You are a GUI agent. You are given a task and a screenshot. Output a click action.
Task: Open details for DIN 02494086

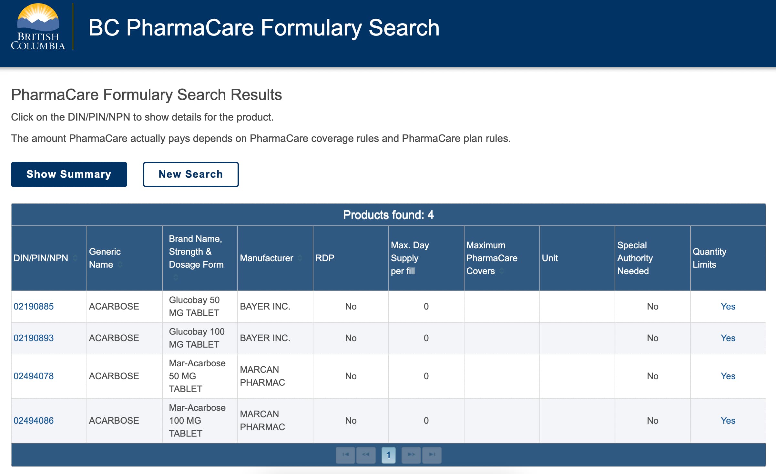point(34,420)
